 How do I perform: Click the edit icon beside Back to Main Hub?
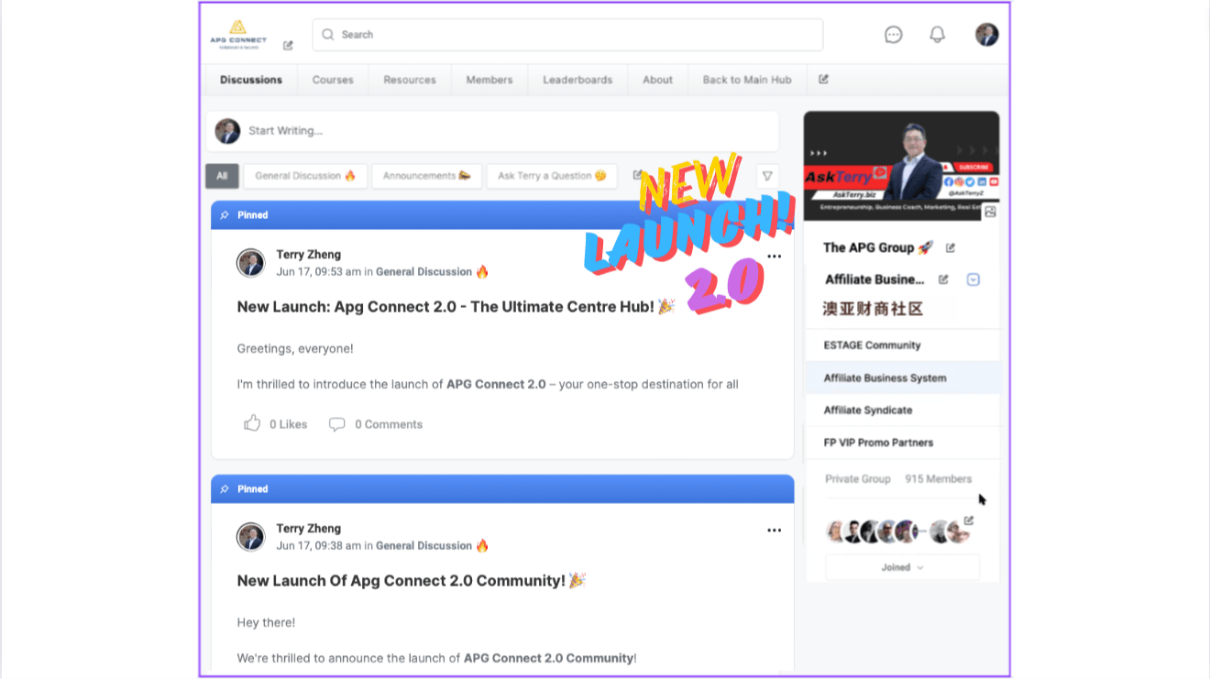tap(823, 79)
